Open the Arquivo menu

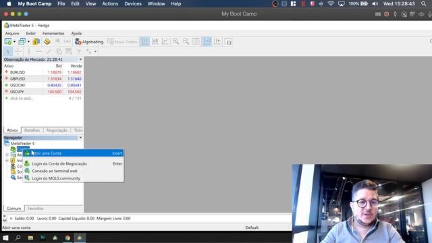coord(12,33)
